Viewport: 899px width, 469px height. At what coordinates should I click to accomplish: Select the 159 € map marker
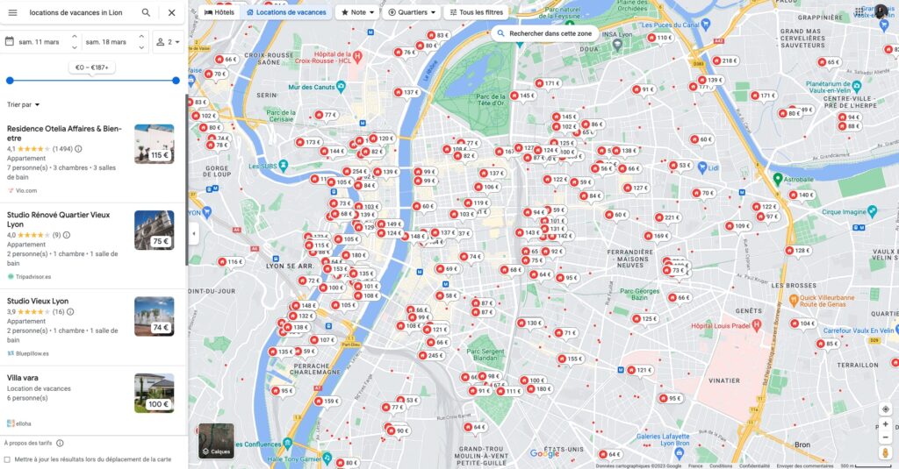click(327, 401)
